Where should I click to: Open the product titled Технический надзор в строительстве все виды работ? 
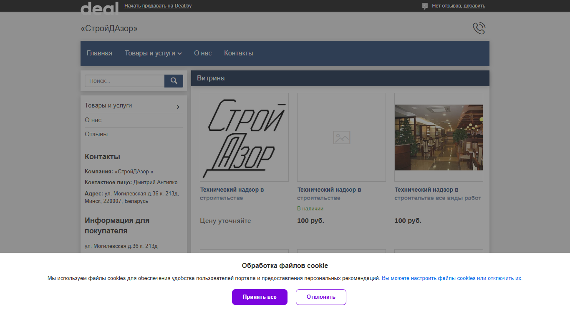coord(438,194)
